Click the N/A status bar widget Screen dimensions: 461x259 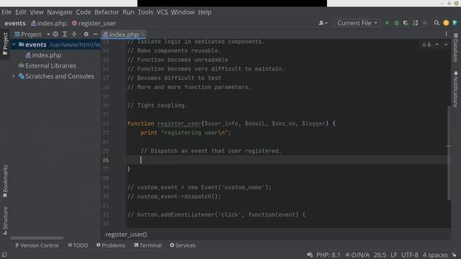(357, 255)
